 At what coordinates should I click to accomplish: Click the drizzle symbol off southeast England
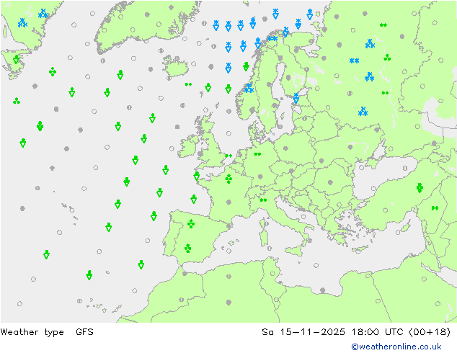(x=228, y=156)
